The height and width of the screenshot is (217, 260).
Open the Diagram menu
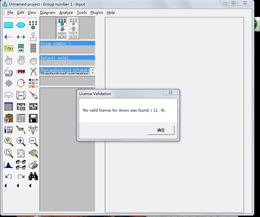tap(48, 13)
